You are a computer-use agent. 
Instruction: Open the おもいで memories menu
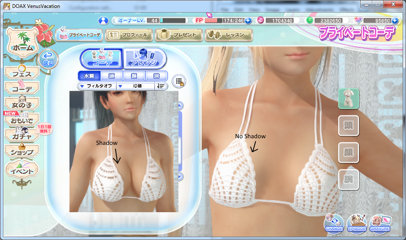pos(22,119)
